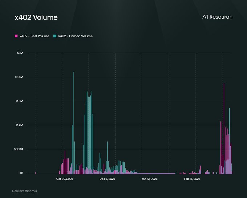Select the $1.8M y-axis label
The image size is (247, 198).
tap(18, 101)
